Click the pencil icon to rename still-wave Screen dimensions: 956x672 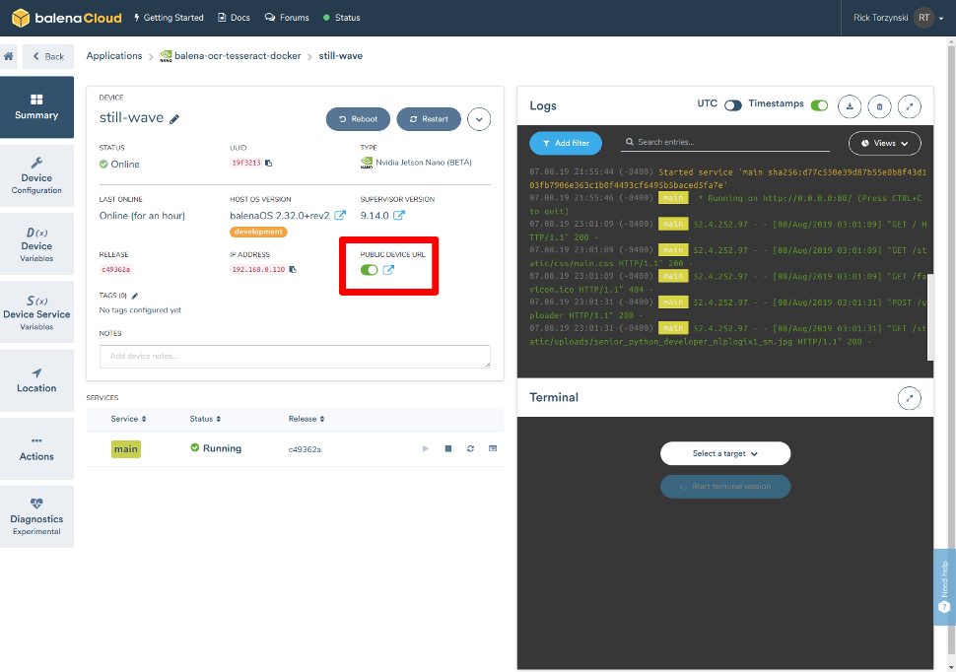[174, 119]
